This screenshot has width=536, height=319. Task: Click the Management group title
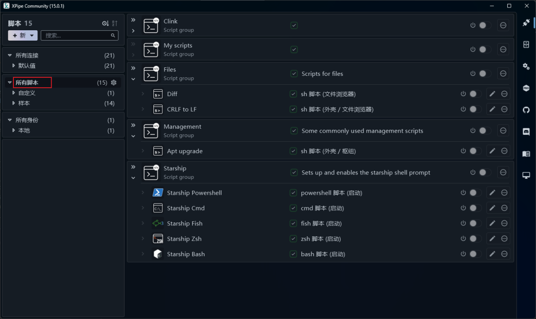pyautogui.click(x=182, y=127)
